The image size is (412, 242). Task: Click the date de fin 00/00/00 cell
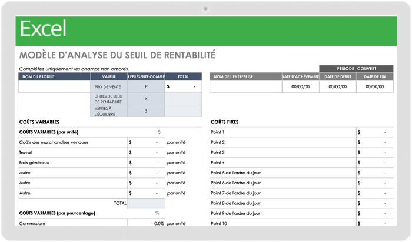(x=375, y=87)
